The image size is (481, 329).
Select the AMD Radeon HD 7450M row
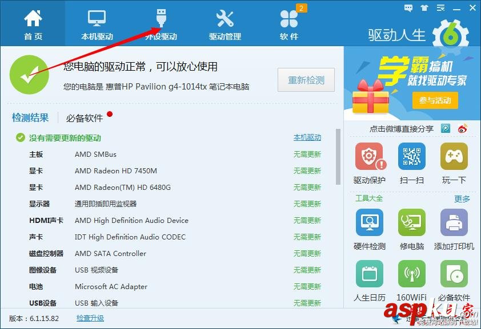(175, 171)
